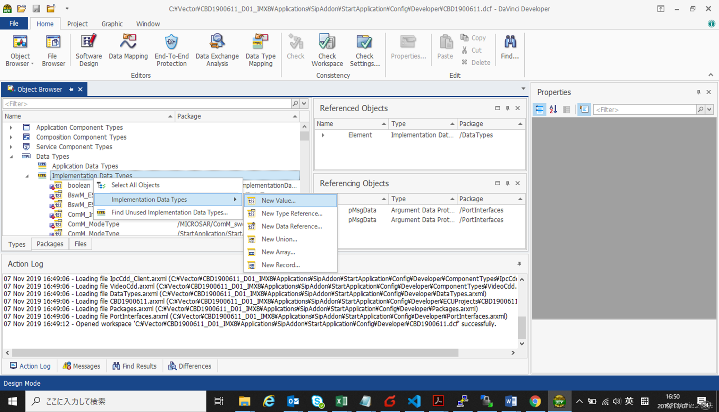719x412 pixels.
Task: Select Find Unused Implementation Data Types
Action: tap(169, 212)
